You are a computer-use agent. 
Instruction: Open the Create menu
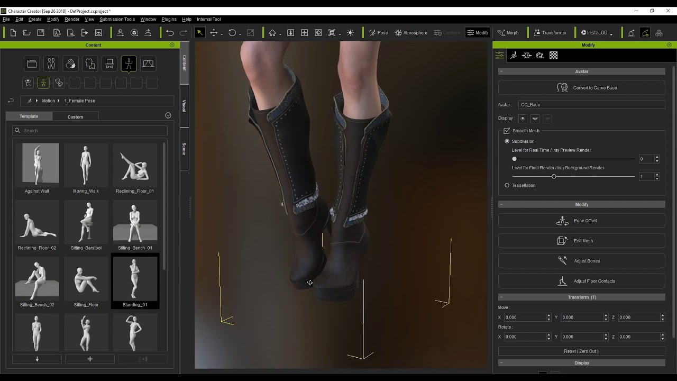pos(35,20)
